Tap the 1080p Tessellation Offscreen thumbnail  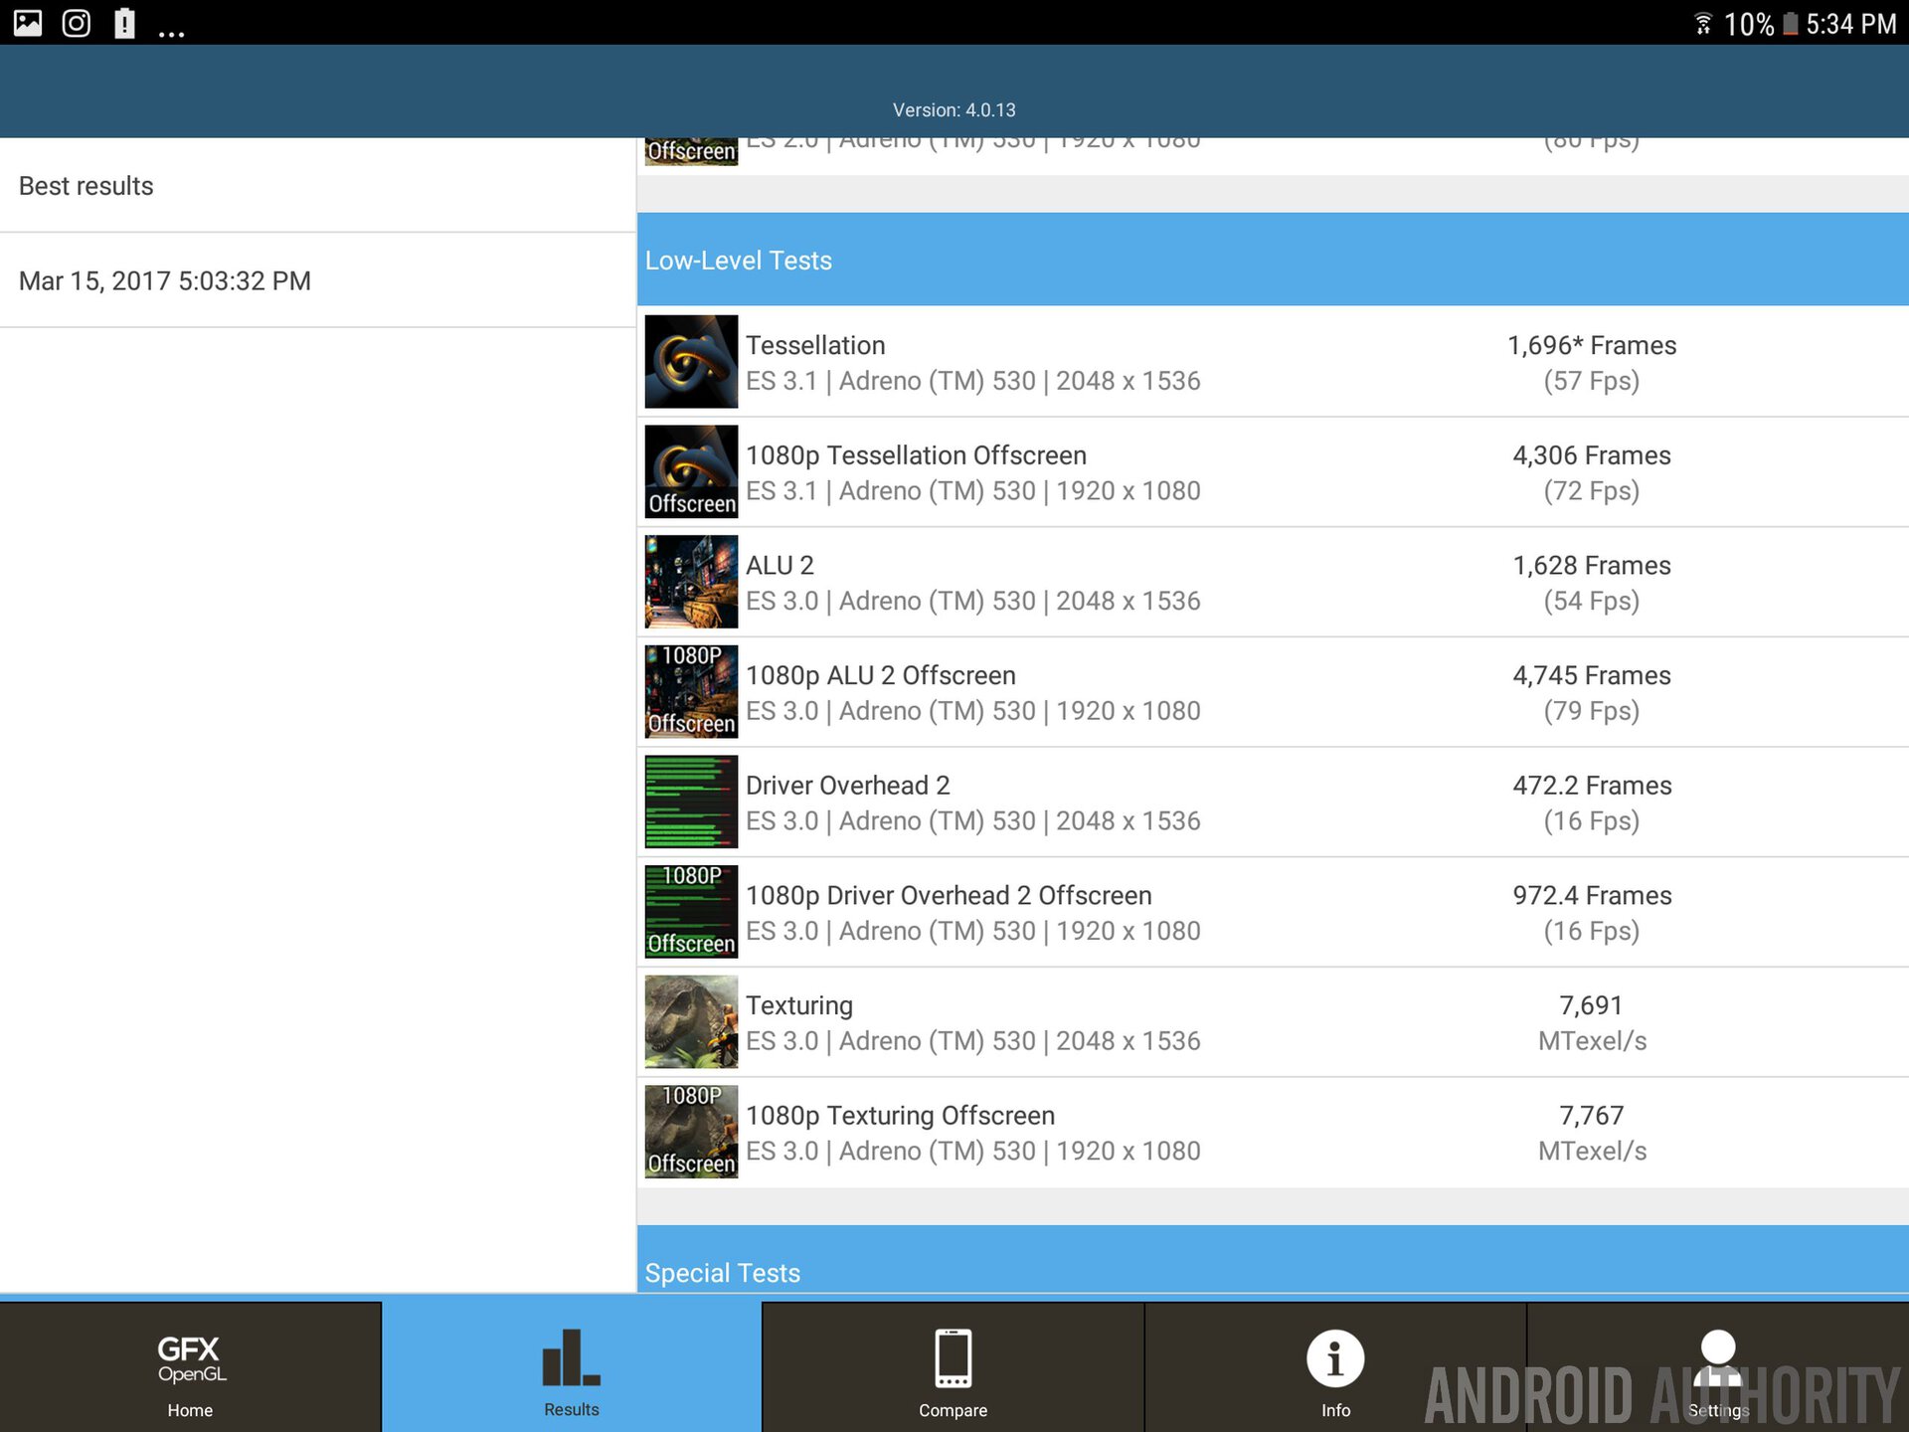tap(691, 472)
